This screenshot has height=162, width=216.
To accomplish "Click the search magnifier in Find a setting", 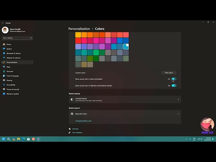I will (x=31, y=38).
